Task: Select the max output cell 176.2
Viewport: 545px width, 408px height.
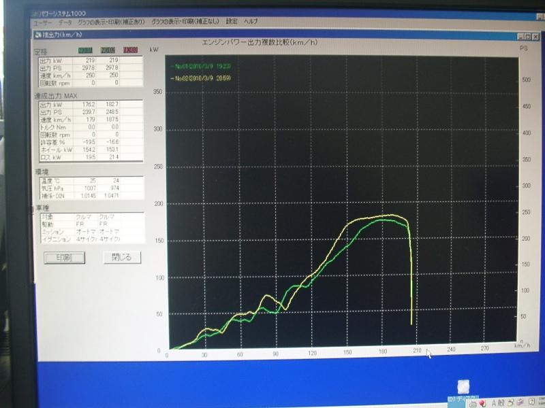Action: [89, 105]
